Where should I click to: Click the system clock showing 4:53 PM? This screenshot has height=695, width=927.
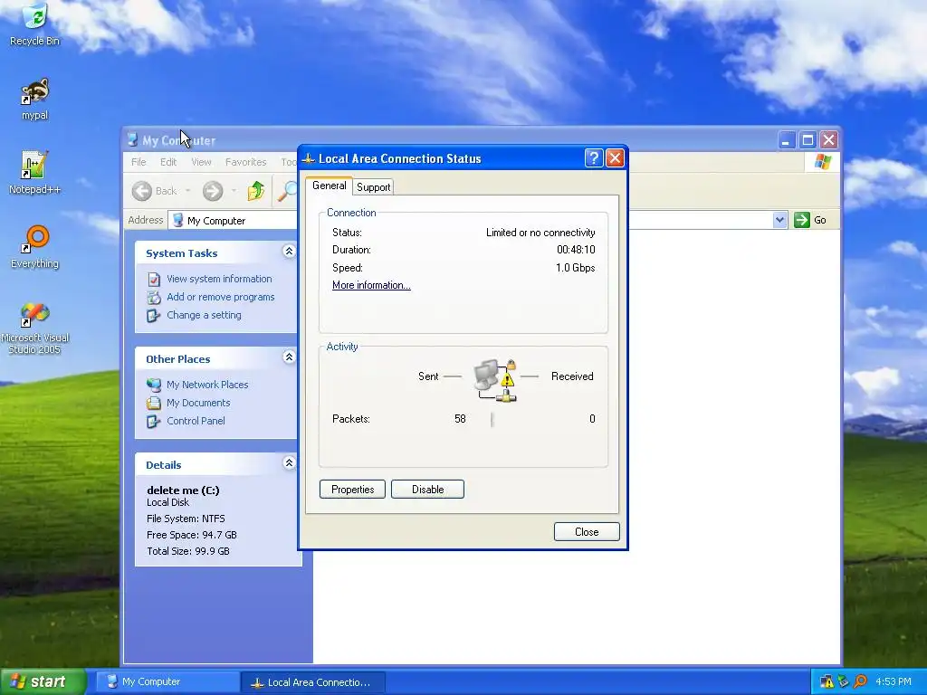pos(894,681)
